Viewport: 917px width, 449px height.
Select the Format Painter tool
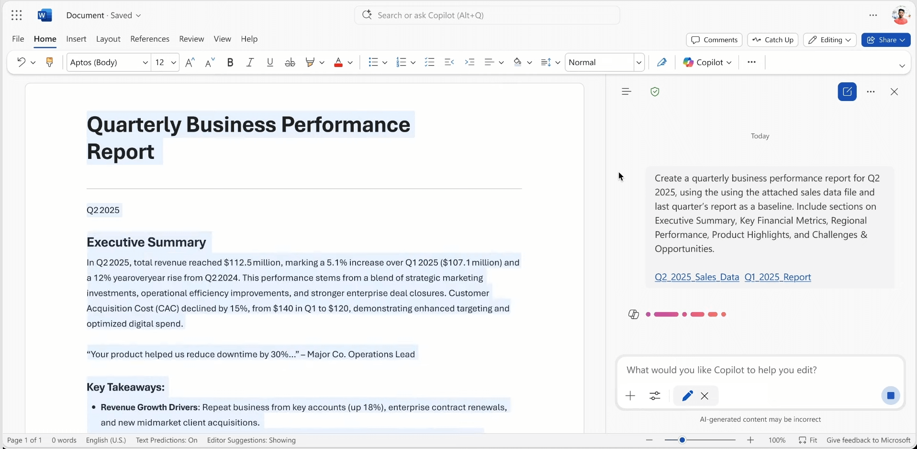50,62
